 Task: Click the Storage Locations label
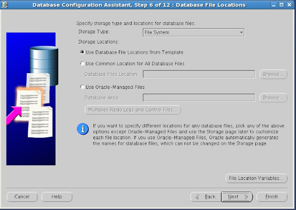coord(99,42)
